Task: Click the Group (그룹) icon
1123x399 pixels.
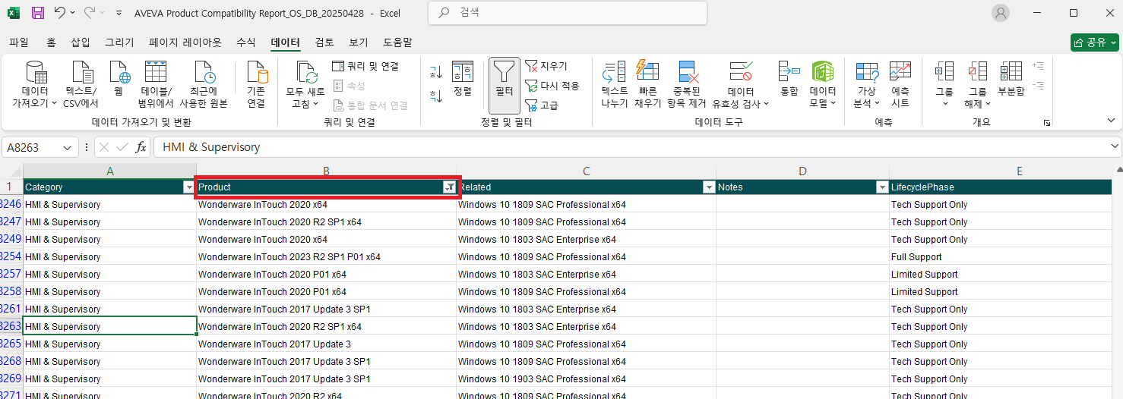Action: pyautogui.click(x=944, y=72)
